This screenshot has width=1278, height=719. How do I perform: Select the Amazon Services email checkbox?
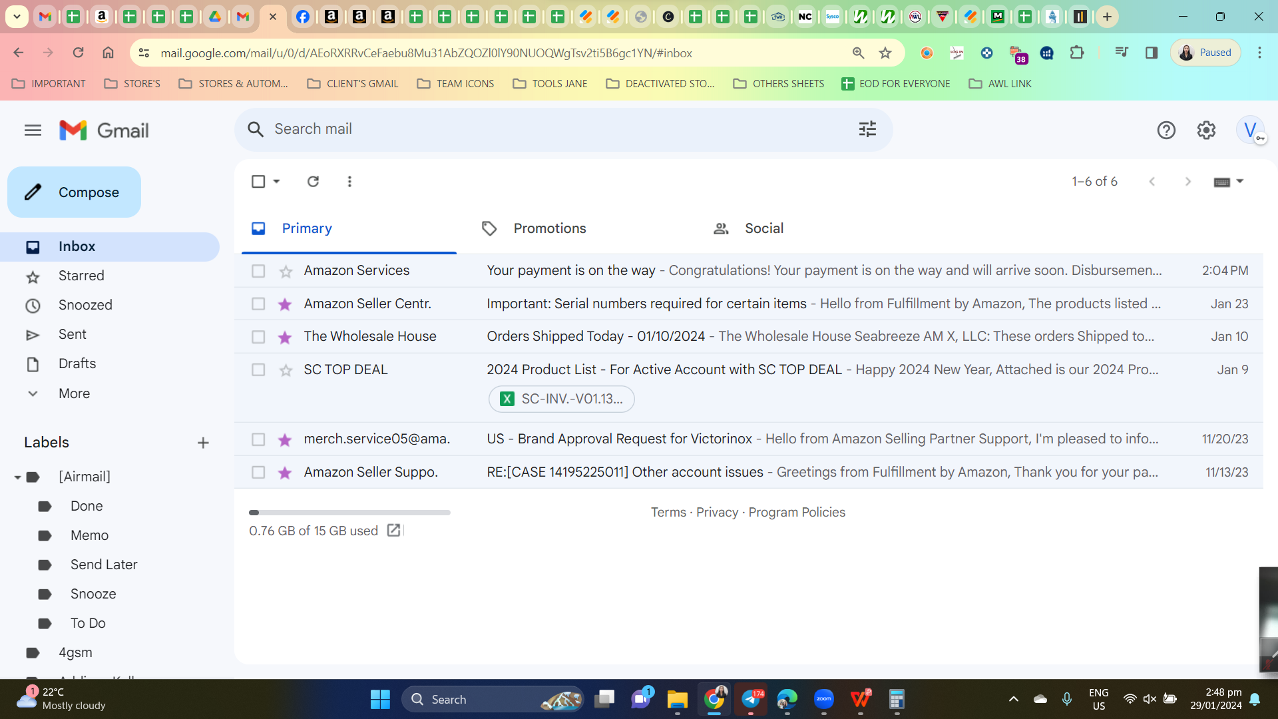tap(258, 271)
